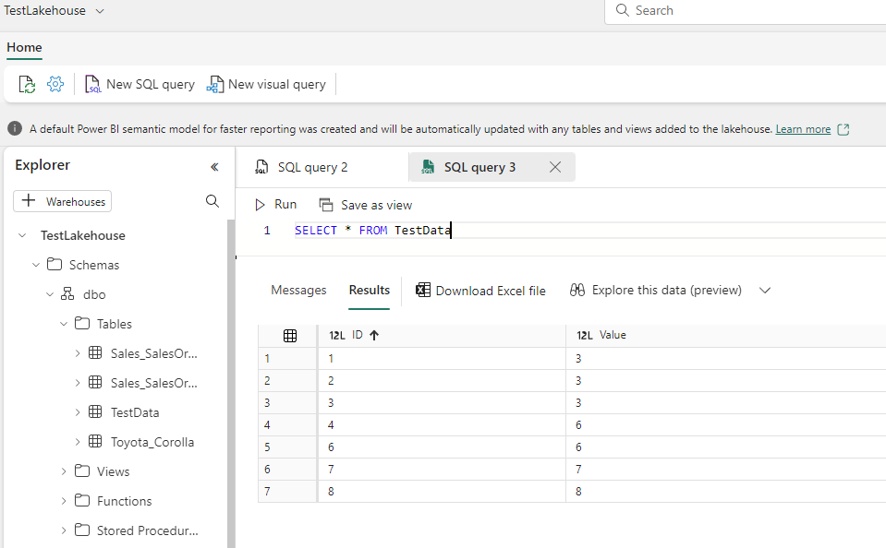Viewport: 886px width, 548px height.
Task: Expand the TestData table node
Action: (78, 412)
